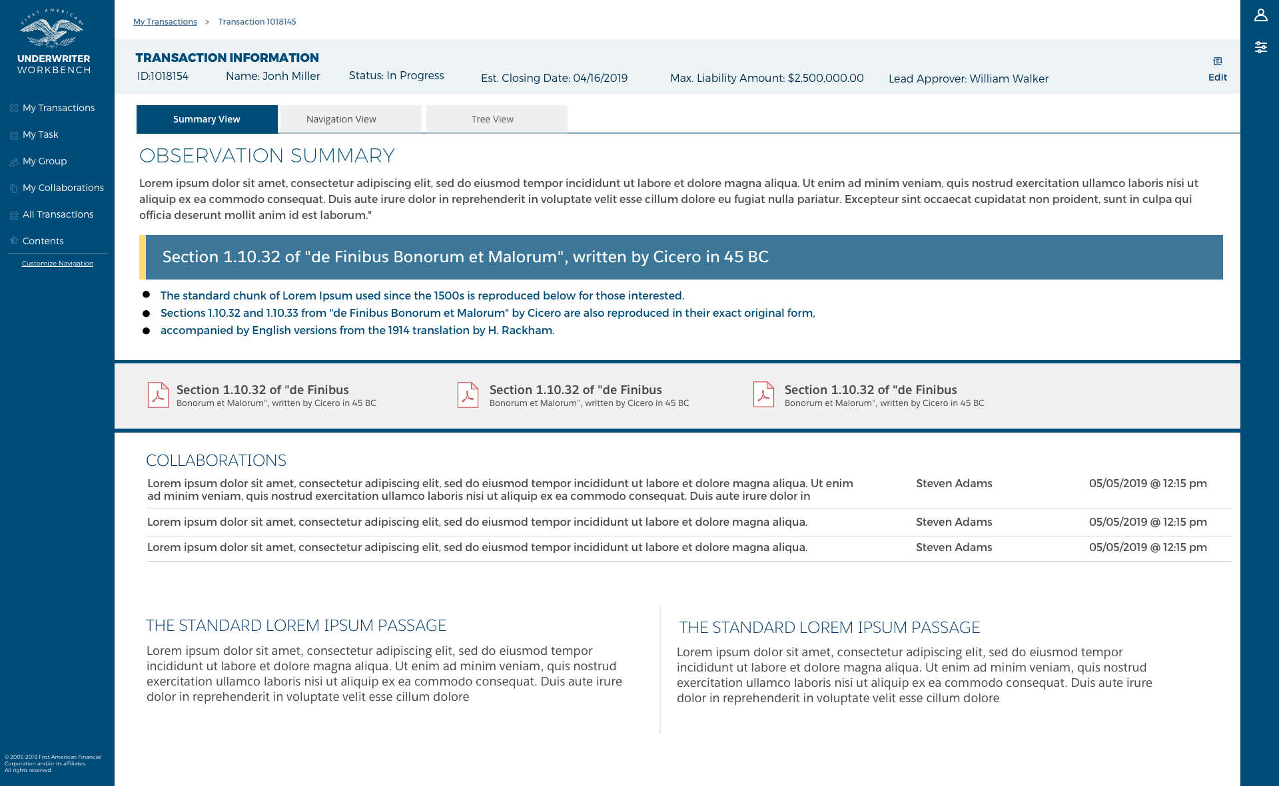Click the My Transactions breadcrumb link
Image resolution: width=1279 pixels, height=786 pixels.
(x=165, y=22)
